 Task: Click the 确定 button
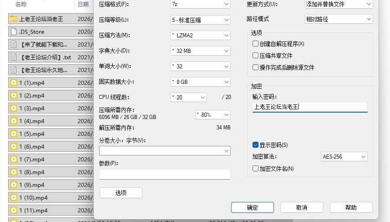(x=253, y=207)
